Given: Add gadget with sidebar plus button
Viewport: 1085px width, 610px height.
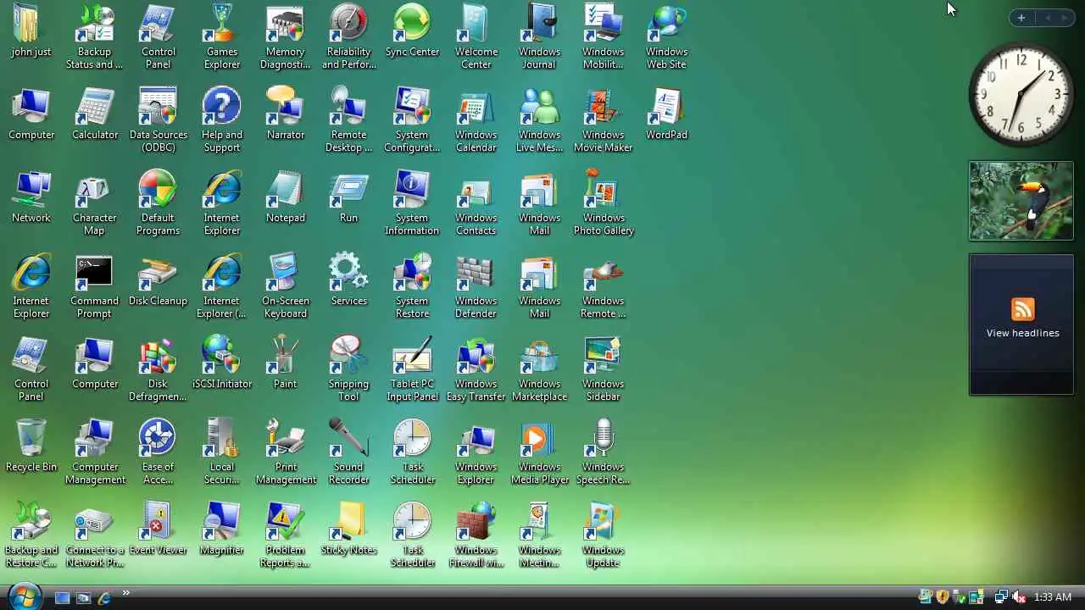Looking at the screenshot, I should tap(1021, 18).
